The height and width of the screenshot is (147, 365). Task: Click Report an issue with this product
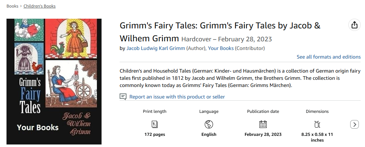click(177, 97)
